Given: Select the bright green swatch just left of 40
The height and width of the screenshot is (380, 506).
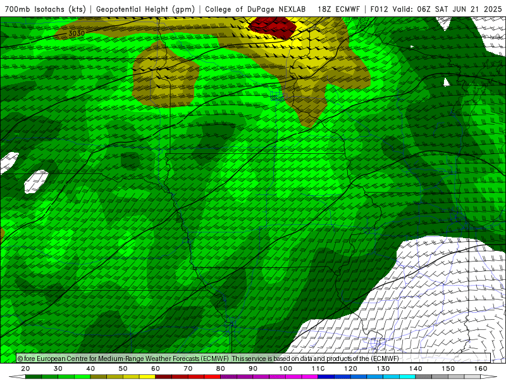Looking at the screenshot, I should click(x=82, y=377).
